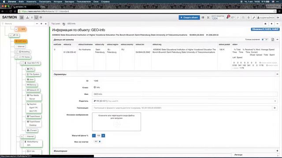Click the up-level arrow icon above content panel
The width and height of the screenshot is (282, 158).
click(x=265, y=24)
